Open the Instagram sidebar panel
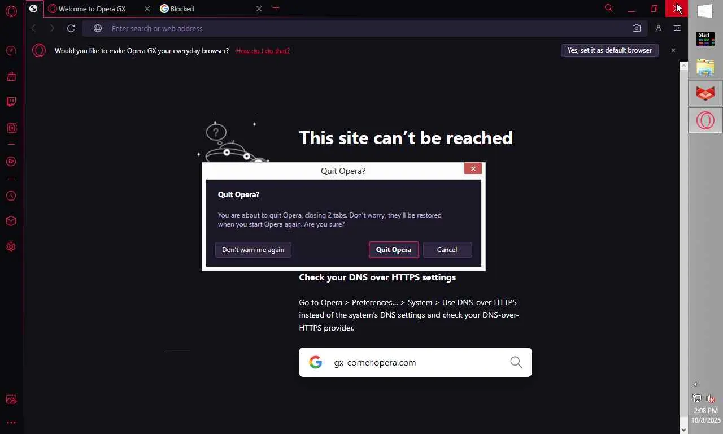 pyautogui.click(x=11, y=128)
